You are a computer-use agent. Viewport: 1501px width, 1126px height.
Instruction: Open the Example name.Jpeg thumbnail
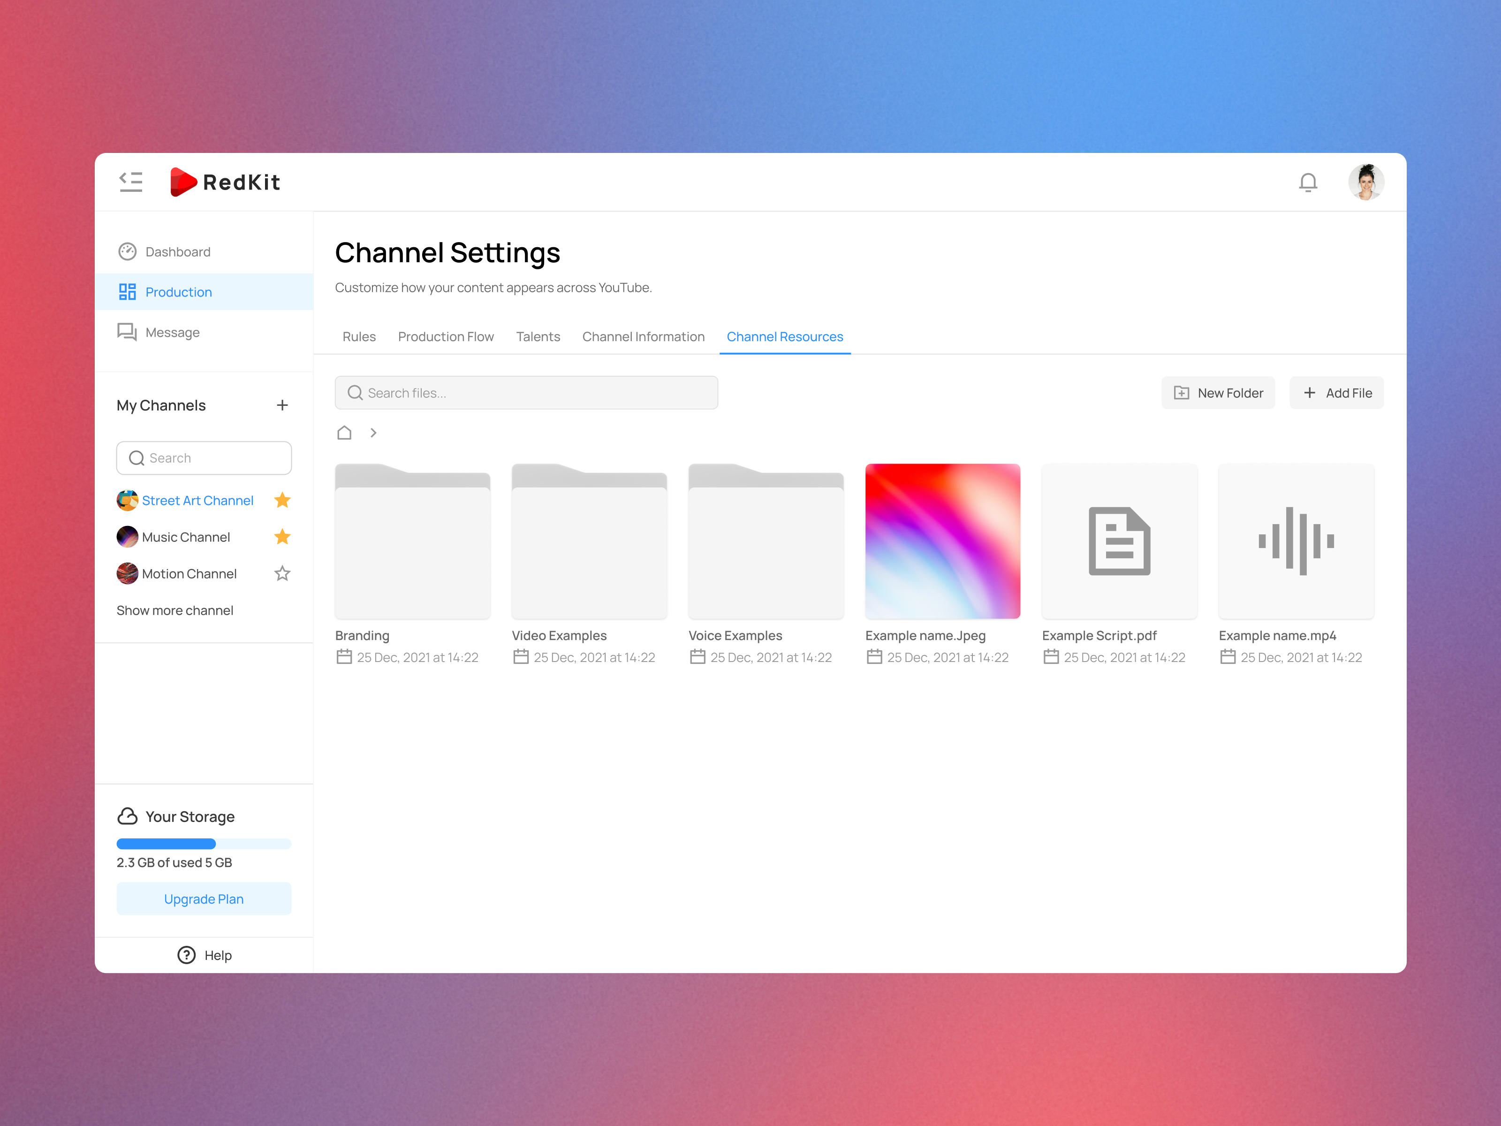pyautogui.click(x=942, y=541)
